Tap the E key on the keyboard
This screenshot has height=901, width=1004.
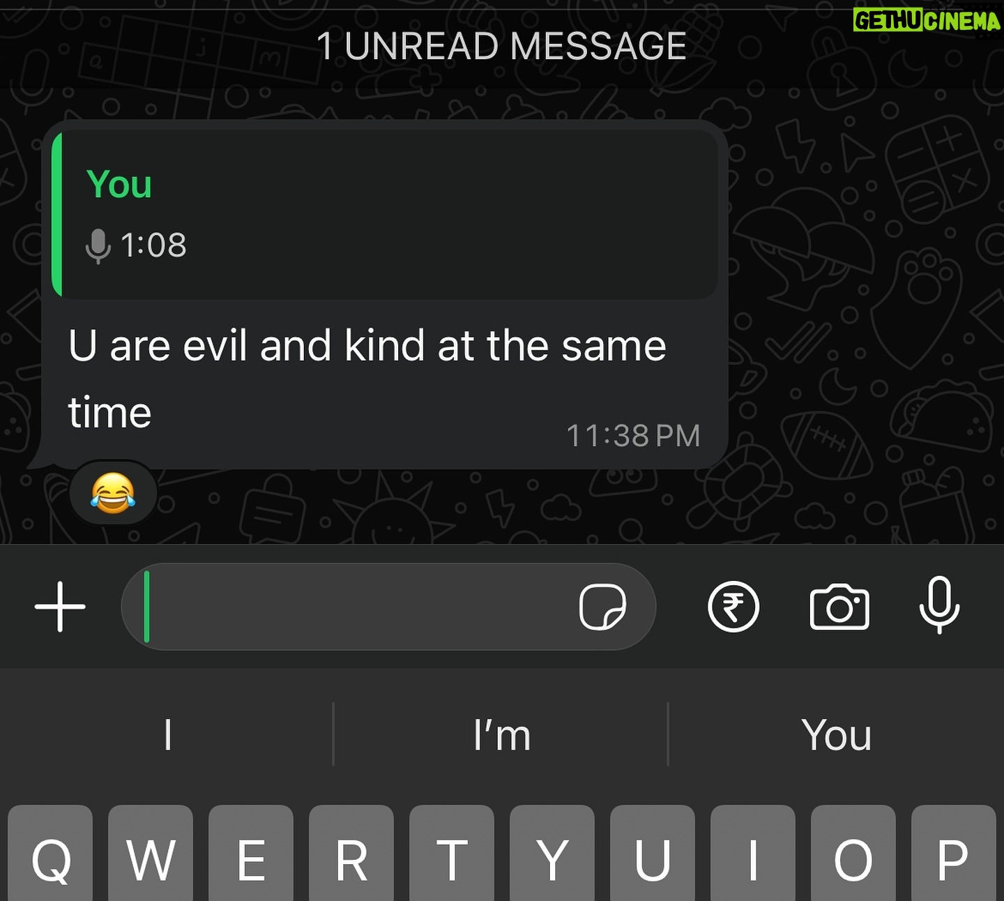251,854
